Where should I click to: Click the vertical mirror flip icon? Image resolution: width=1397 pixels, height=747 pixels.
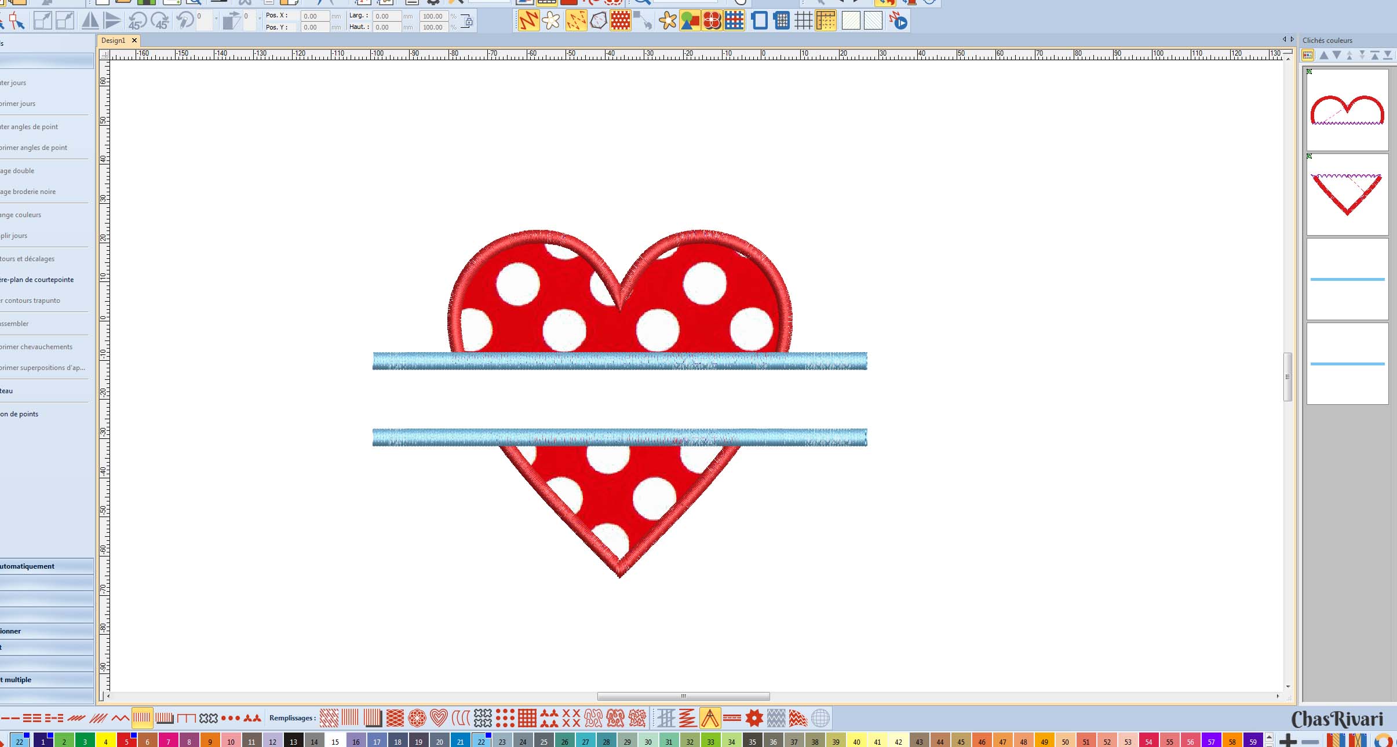click(x=112, y=21)
